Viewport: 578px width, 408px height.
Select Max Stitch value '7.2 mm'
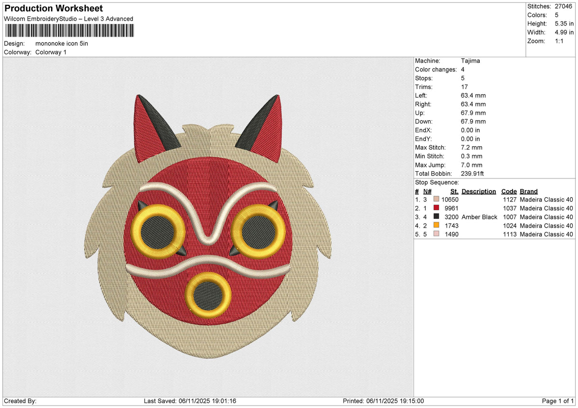[x=472, y=148]
